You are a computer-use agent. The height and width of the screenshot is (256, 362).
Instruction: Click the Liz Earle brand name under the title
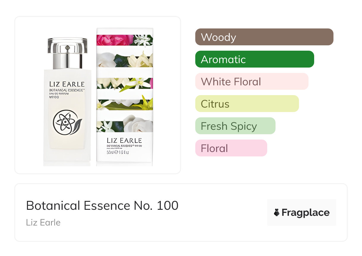43,222
